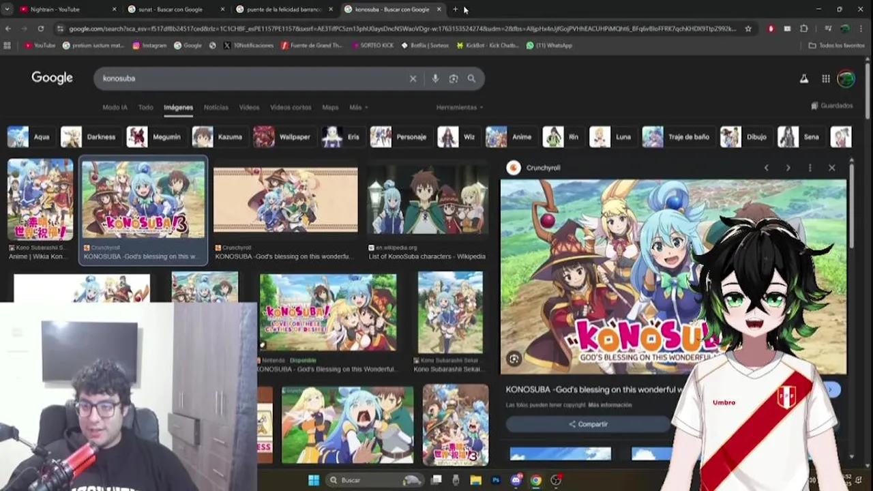Open Herramientas tools dropdown
The width and height of the screenshot is (873, 491).
460,107
